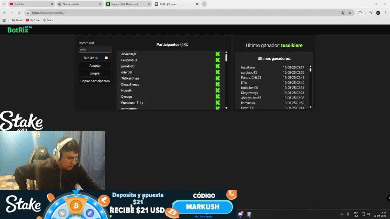
Task: Click the Sub X2 info icon
Action: [x=97, y=58]
